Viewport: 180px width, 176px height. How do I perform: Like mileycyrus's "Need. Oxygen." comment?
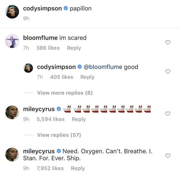point(168,156)
